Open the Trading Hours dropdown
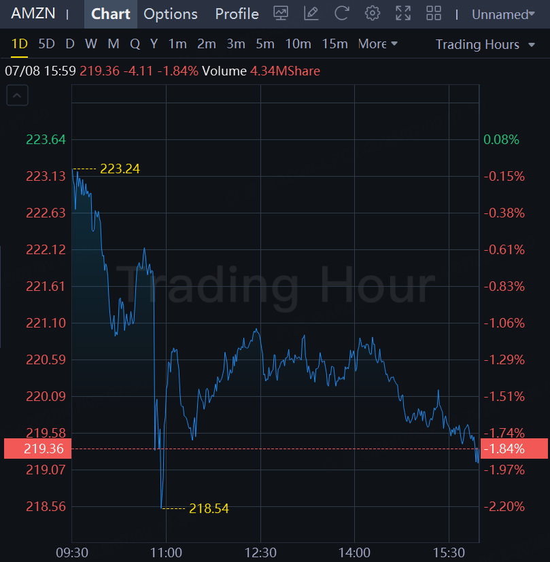The width and height of the screenshot is (550, 562). click(x=477, y=45)
